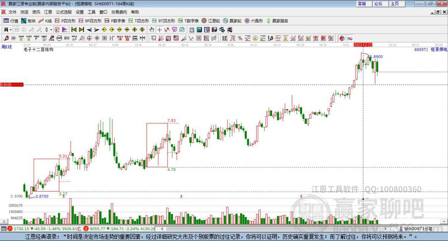Click the 5.31 price annotation
Image resolution: width=448 pixels, height=241 pixels.
tap(63, 156)
